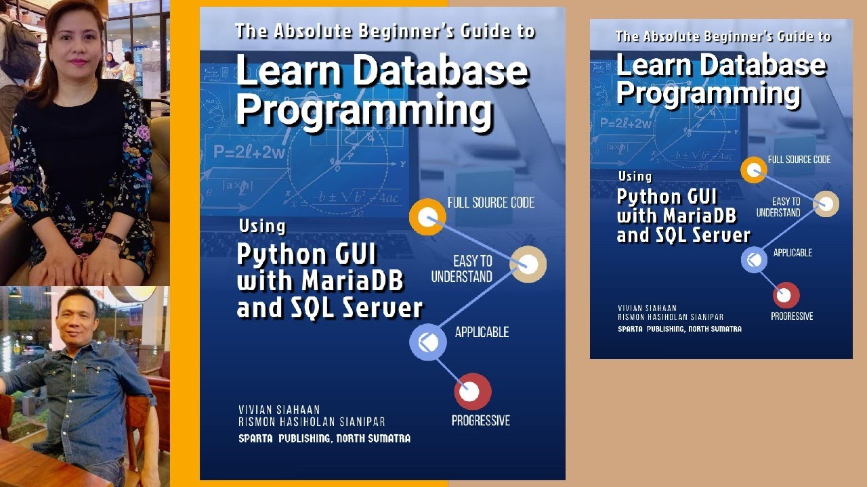Open the photo of the woman in floral dress
This screenshot has height=487, width=867.
(85, 143)
